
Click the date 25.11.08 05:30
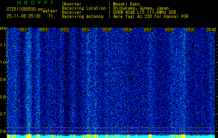point(24,16)
